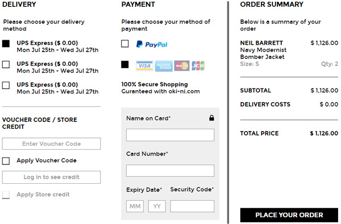The height and width of the screenshot is (224, 341).
Task: Click Log in to see credit
Action: click(x=51, y=177)
